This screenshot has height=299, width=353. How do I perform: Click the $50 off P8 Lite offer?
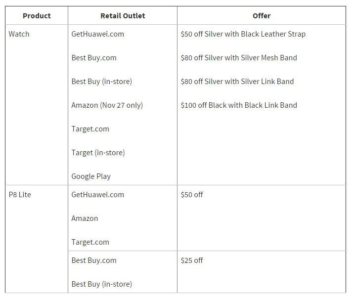192,195
